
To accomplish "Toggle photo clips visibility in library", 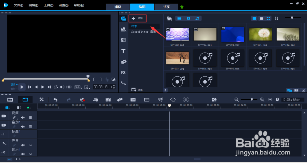I will [188, 19].
